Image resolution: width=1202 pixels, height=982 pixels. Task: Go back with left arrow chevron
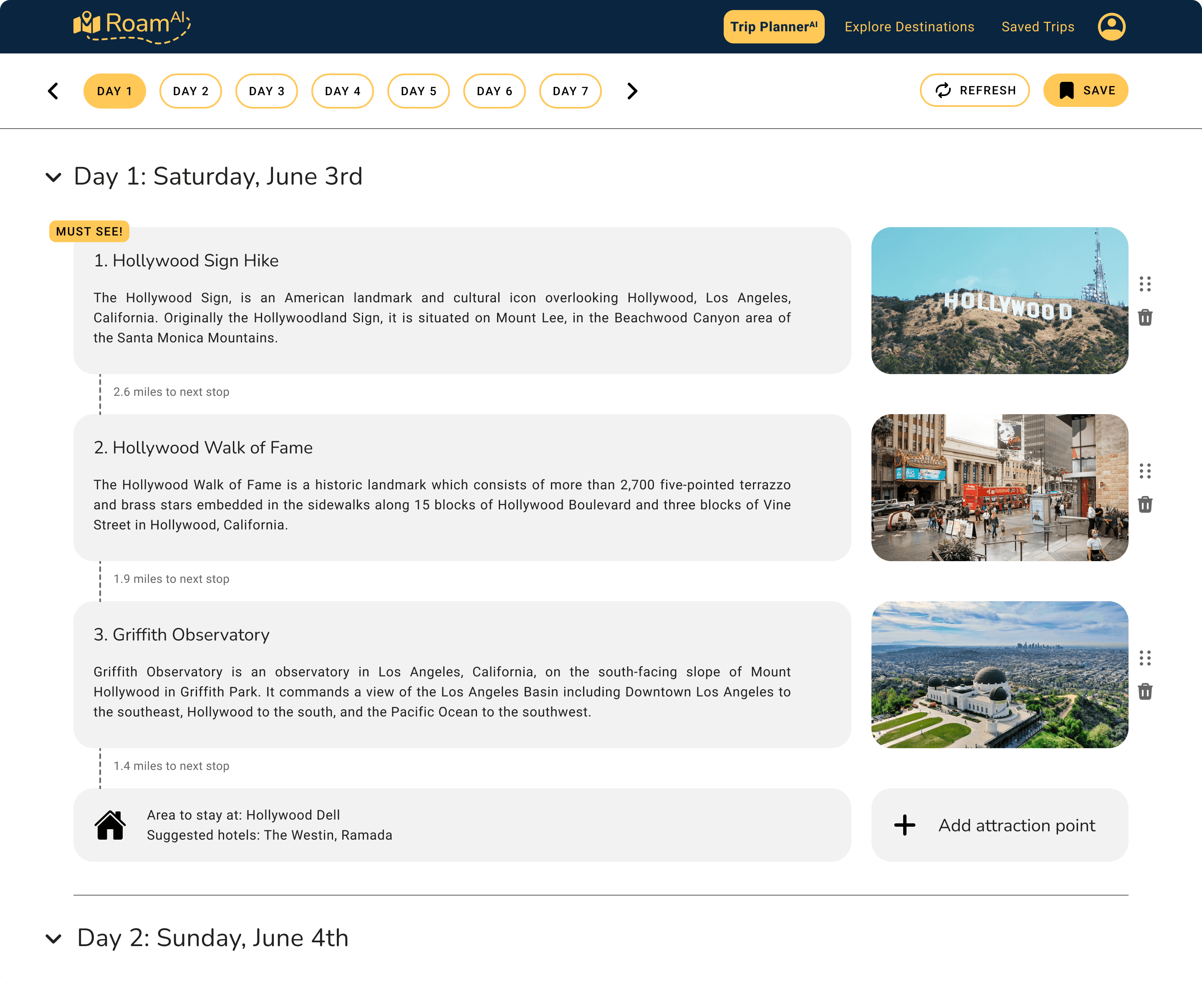point(53,91)
